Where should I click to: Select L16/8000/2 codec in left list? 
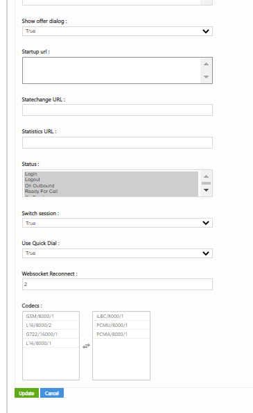tap(51, 325)
